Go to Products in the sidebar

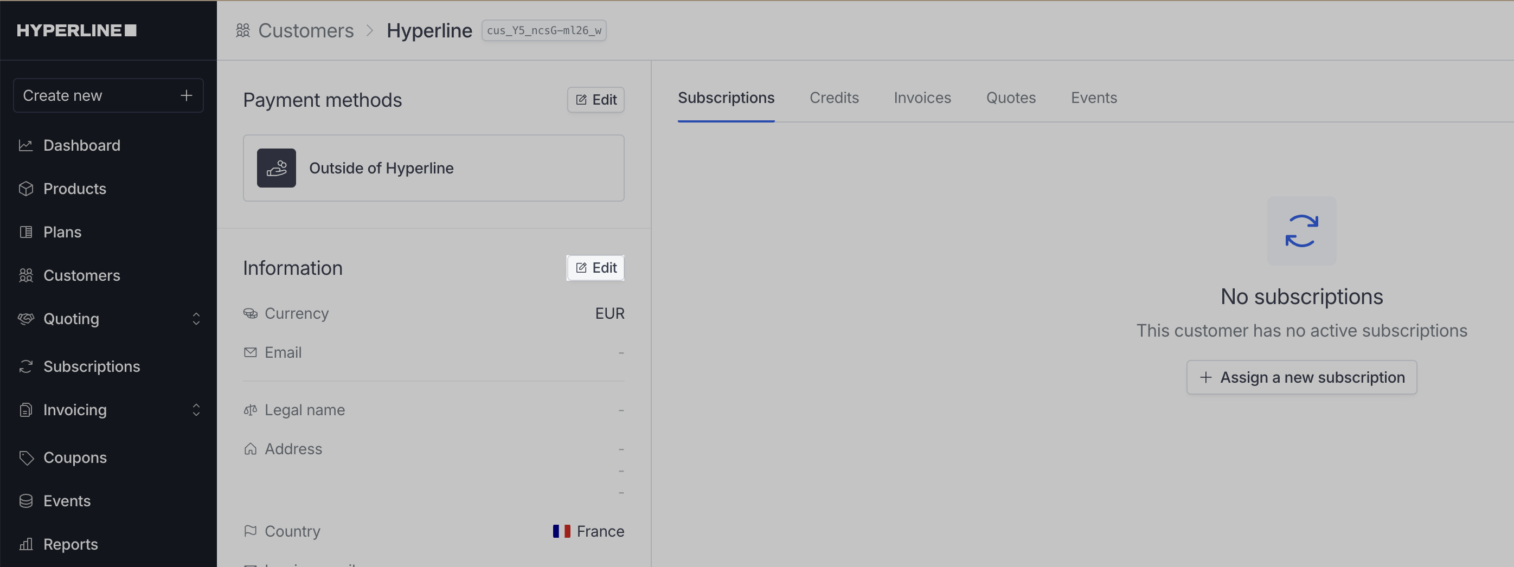pyautogui.click(x=75, y=189)
